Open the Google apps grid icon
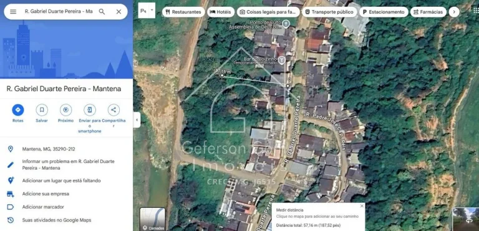Image resolution: width=479 pixels, height=231 pixels. point(476,11)
